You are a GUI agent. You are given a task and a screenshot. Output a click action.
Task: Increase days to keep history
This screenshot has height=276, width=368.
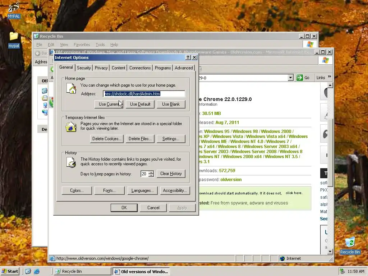pyautogui.click(x=151, y=172)
